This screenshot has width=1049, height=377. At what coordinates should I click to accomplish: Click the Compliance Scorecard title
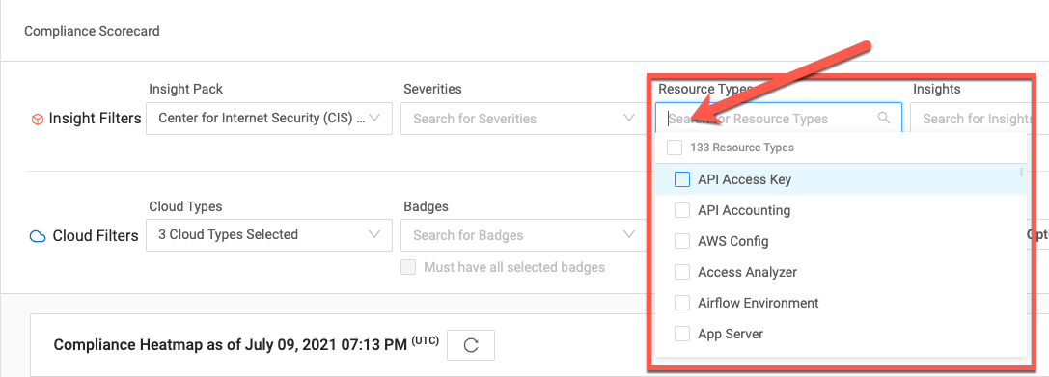click(92, 32)
